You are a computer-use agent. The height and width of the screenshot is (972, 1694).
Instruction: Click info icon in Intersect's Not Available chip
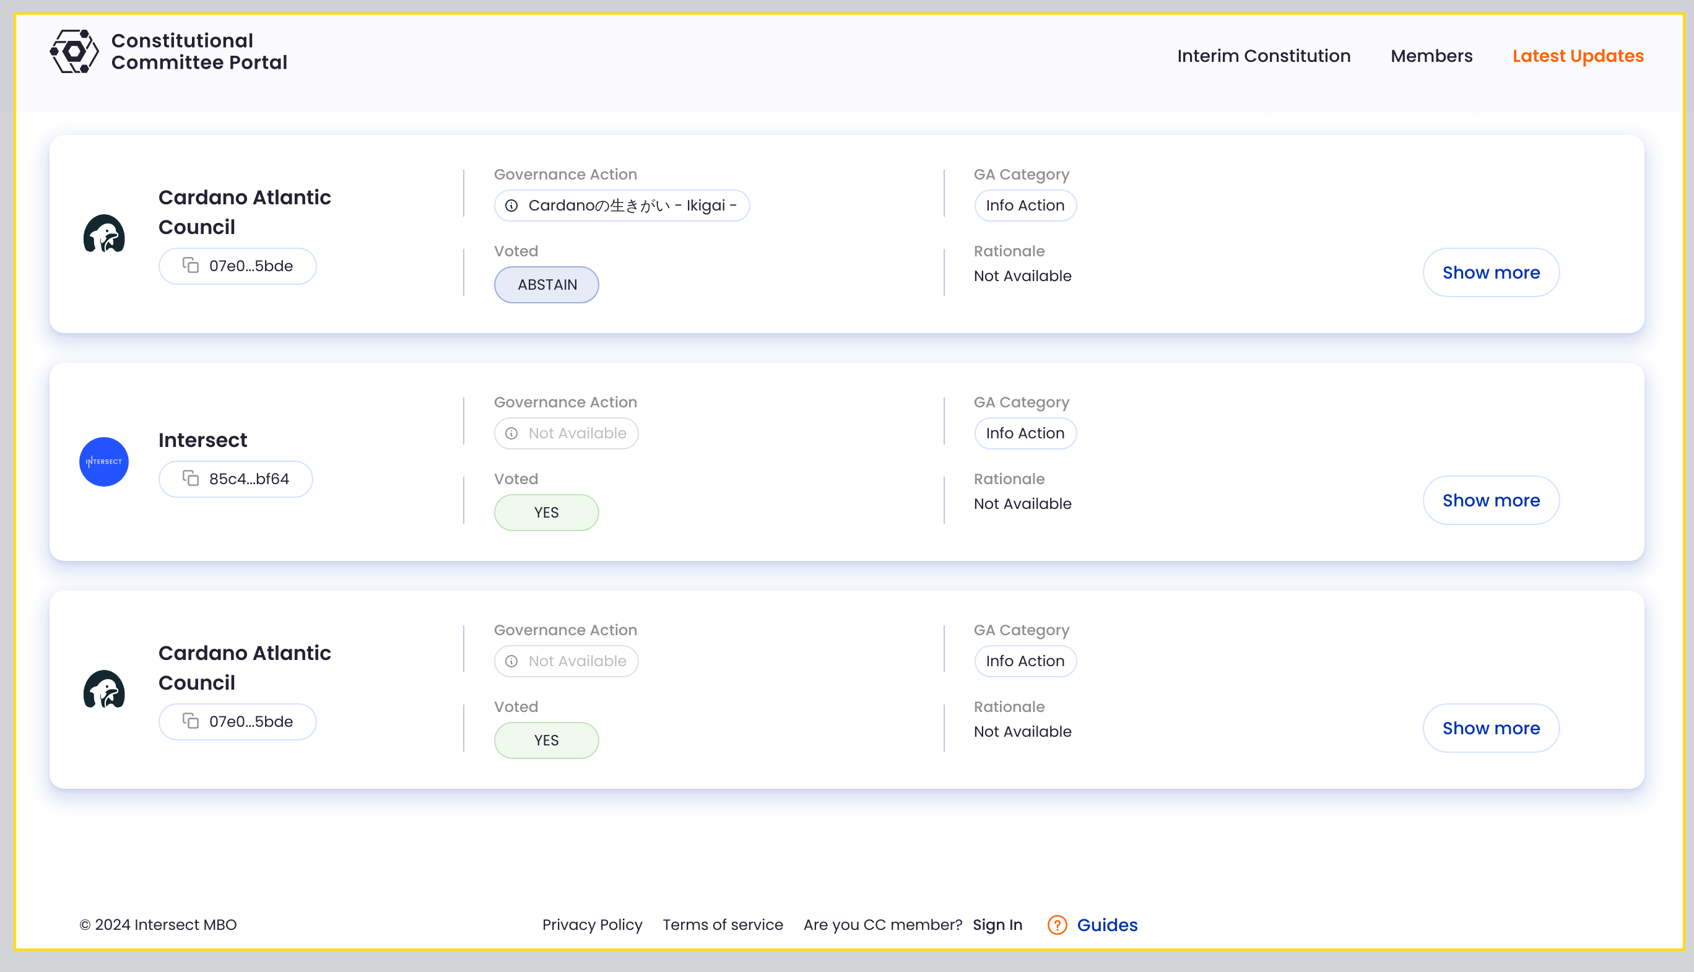pyautogui.click(x=511, y=433)
